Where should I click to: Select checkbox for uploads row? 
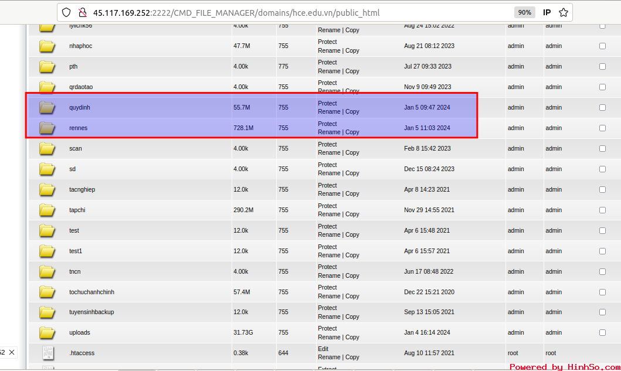coord(602,332)
